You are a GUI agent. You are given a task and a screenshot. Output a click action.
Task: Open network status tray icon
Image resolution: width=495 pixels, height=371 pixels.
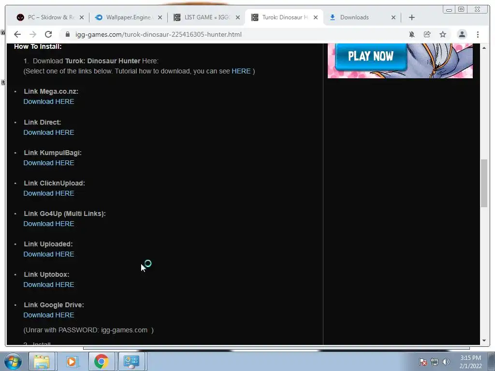point(435,362)
